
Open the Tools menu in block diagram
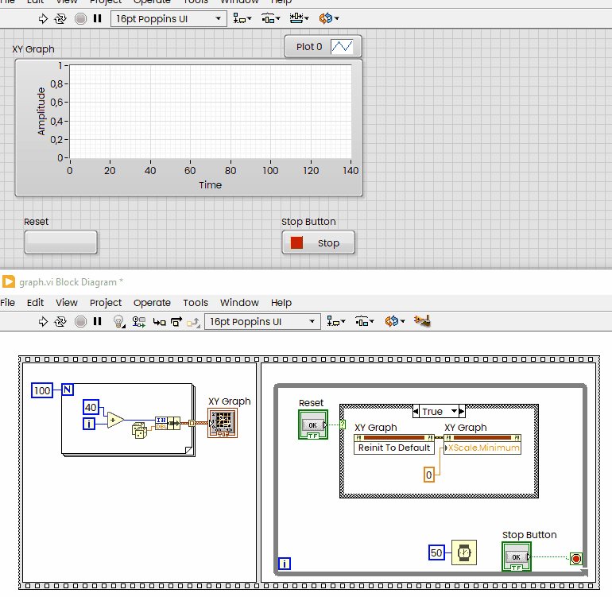pyautogui.click(x=196, y=303)
